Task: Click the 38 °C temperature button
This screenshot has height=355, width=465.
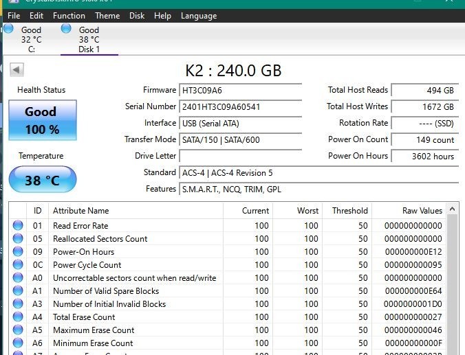Action: click(43, 179)
